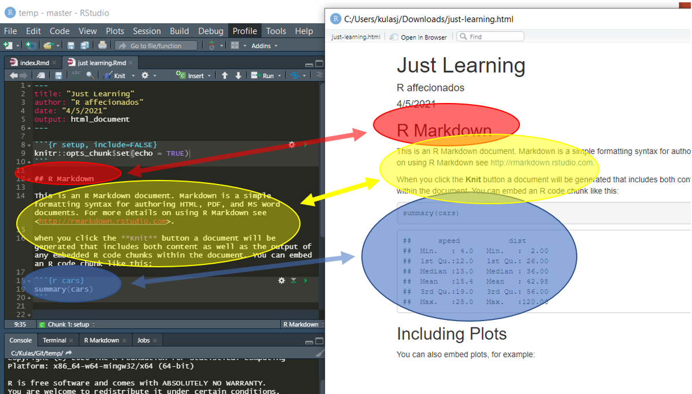Click the New File icon in main toolbar
The image size is (692, 394).
[x=8, y=45]
